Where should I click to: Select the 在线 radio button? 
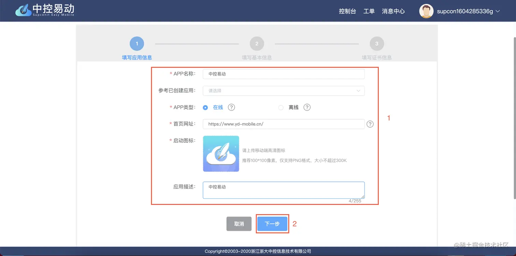[205, 108]
